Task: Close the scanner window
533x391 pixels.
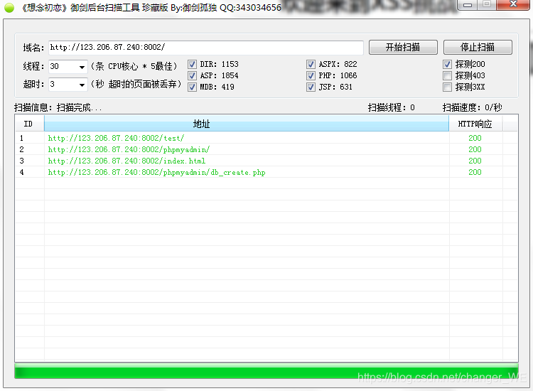Action: click(x=513, y=5)
